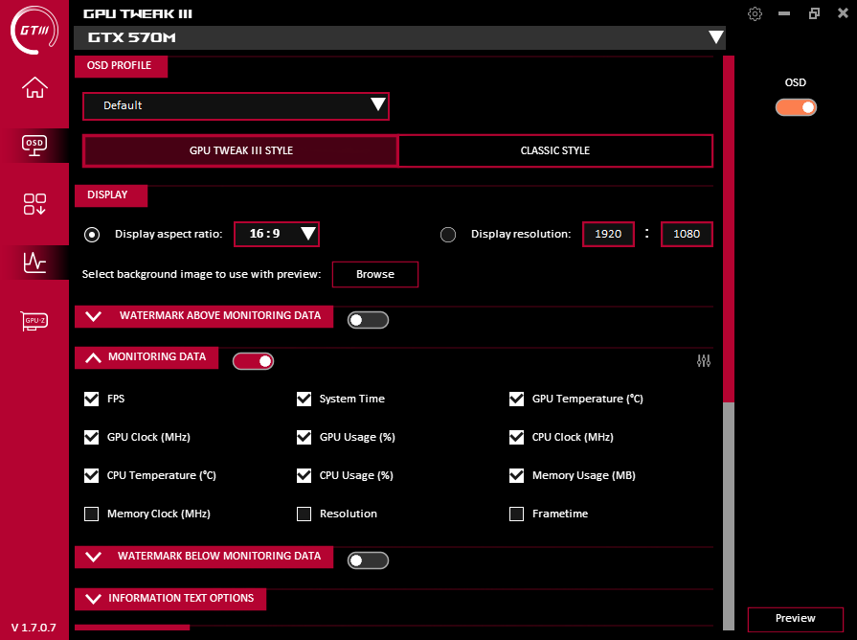
Task: Uncheck System Time checkbox
Action: (x=304, y=399)
